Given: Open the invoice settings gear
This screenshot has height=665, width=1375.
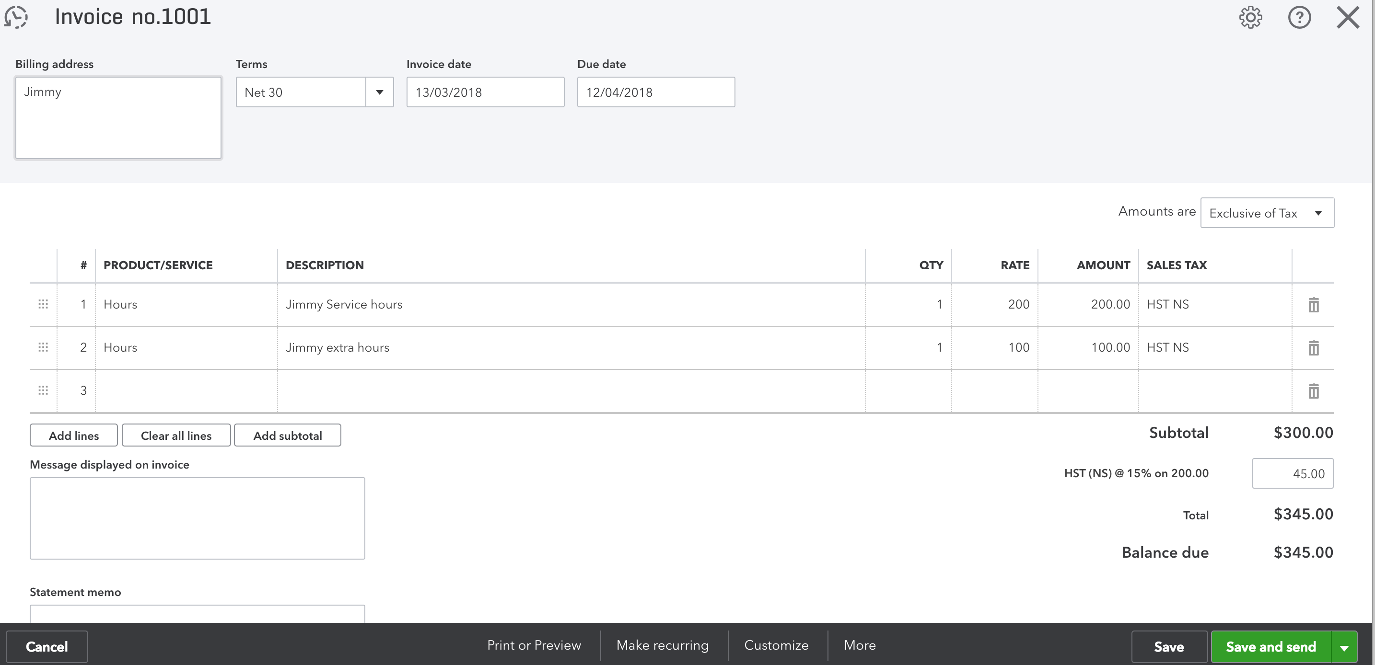Looking at the screenshot, I should 1250,18.
